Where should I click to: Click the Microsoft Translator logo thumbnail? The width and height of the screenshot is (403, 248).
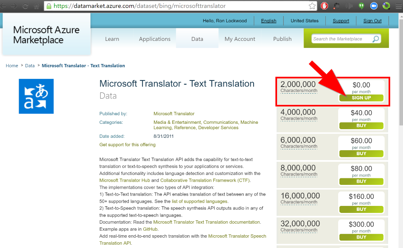click(36, 96)
